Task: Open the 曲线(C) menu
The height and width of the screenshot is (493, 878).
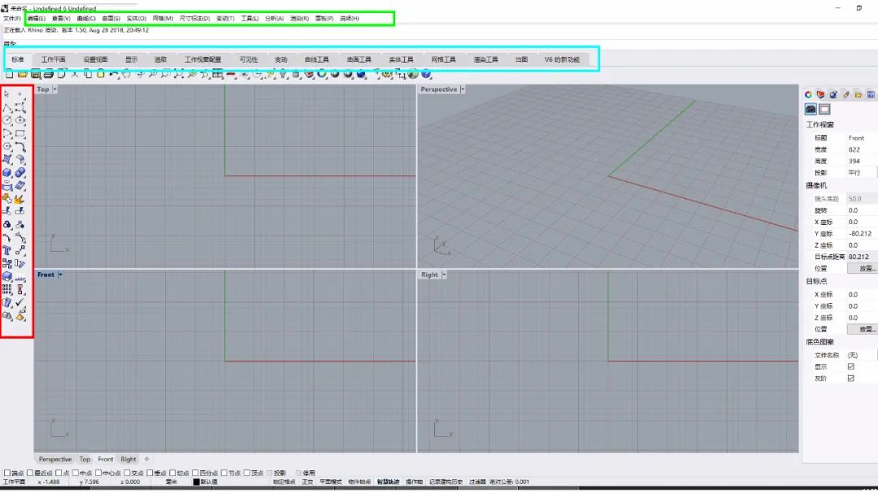Action: pyautogui.click(x=86, y=19)
